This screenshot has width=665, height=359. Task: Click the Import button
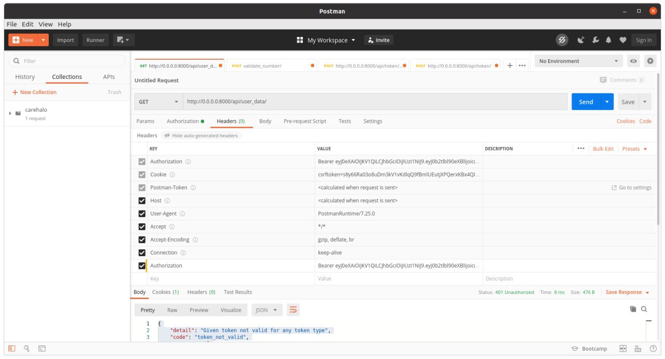point(65,40)
